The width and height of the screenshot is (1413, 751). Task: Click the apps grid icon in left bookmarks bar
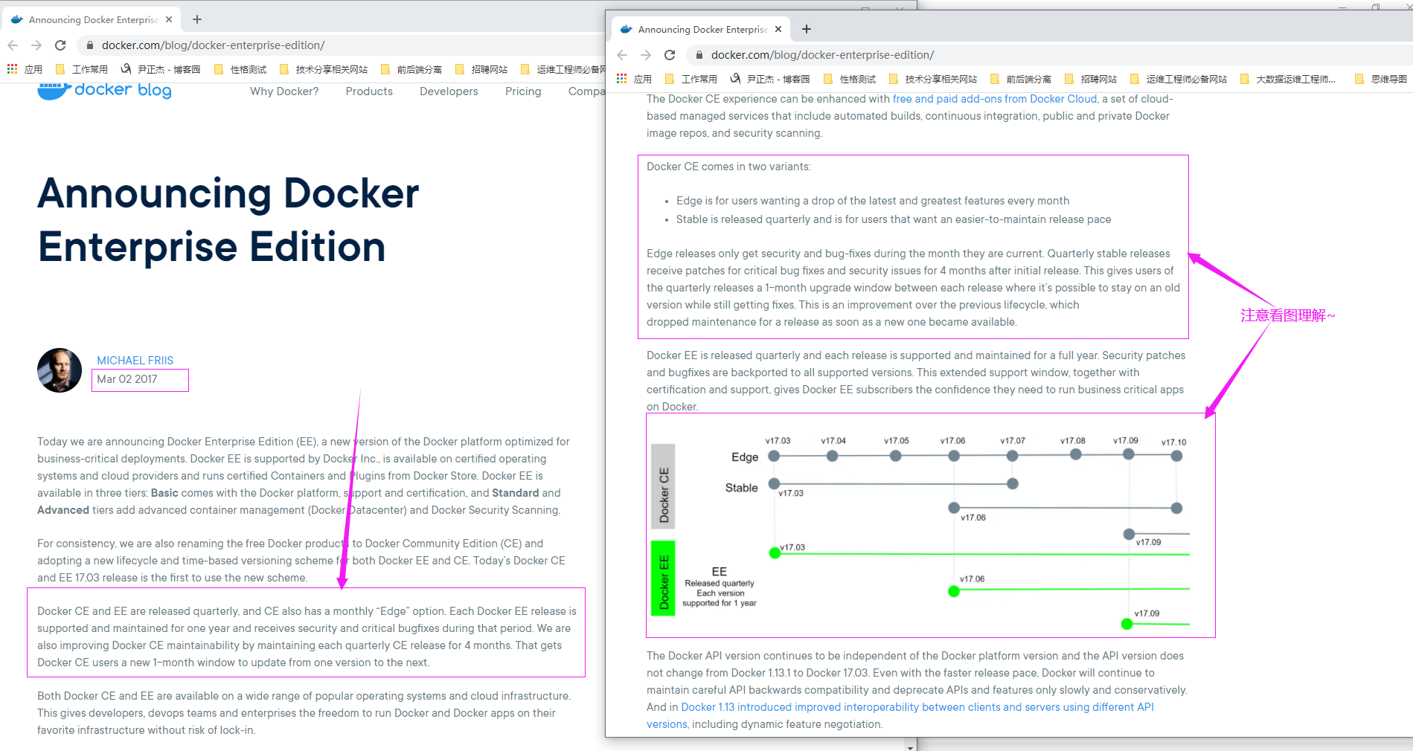[13, 69]
